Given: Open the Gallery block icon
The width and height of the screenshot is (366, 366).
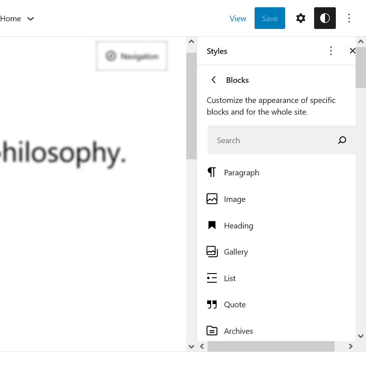Looking at the screenshot, I should pos(212,252).
